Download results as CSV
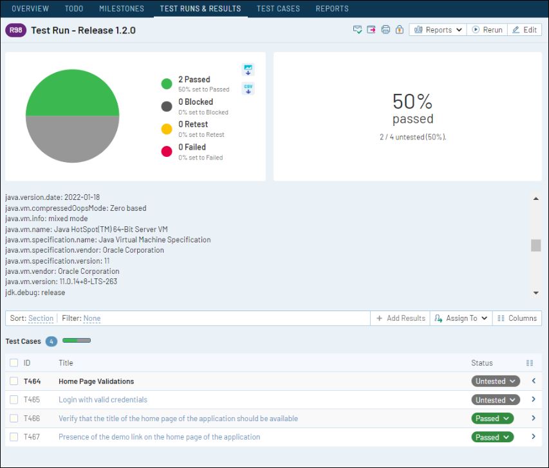This screenshot has height=468, width=549. coord(248,87)
